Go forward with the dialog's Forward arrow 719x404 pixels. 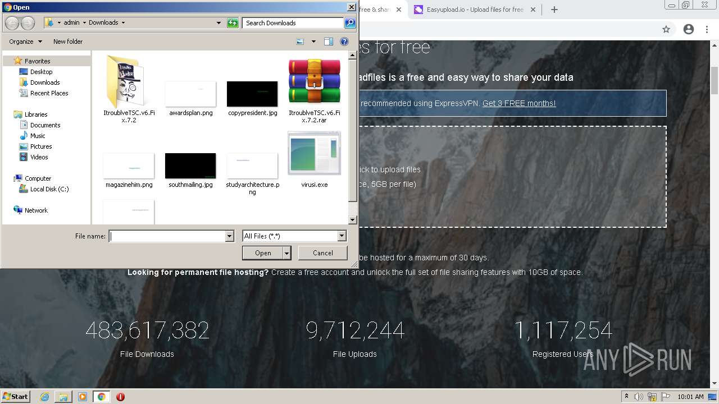[28, 23]
